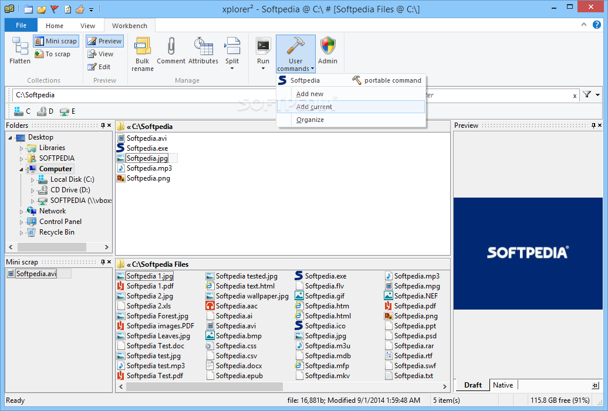
Task: Toggle the Mini scrap pane button
Action: 56,41
